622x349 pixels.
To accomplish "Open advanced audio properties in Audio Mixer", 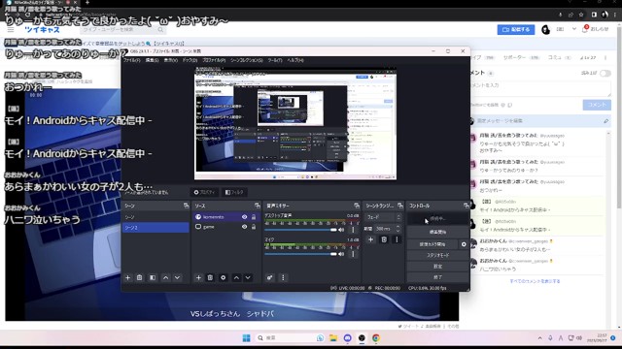I will click(269, 278).
